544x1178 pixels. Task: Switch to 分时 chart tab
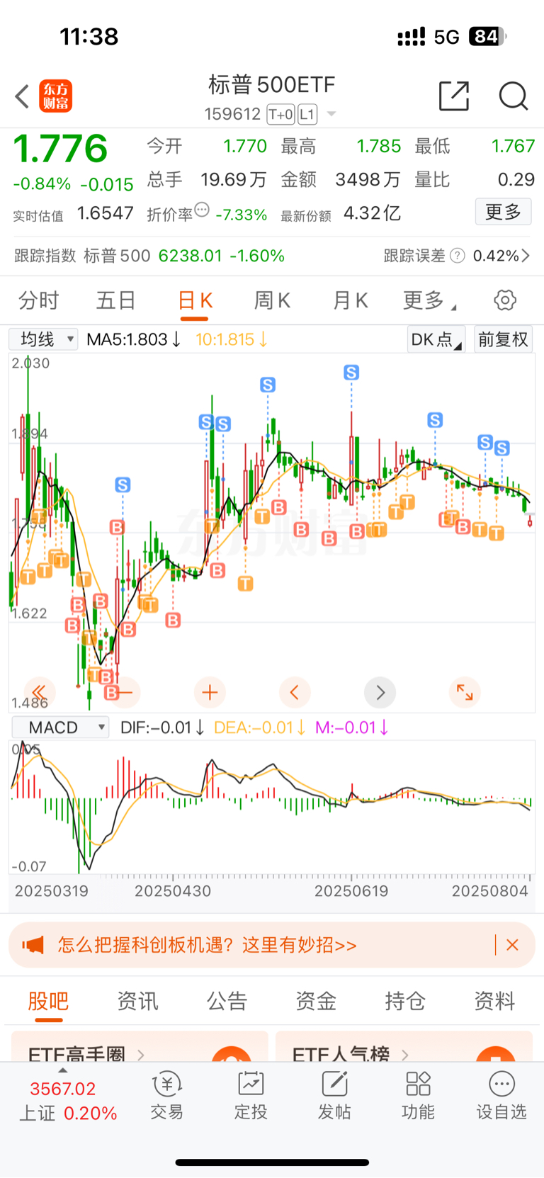click(x=38, y=301)
